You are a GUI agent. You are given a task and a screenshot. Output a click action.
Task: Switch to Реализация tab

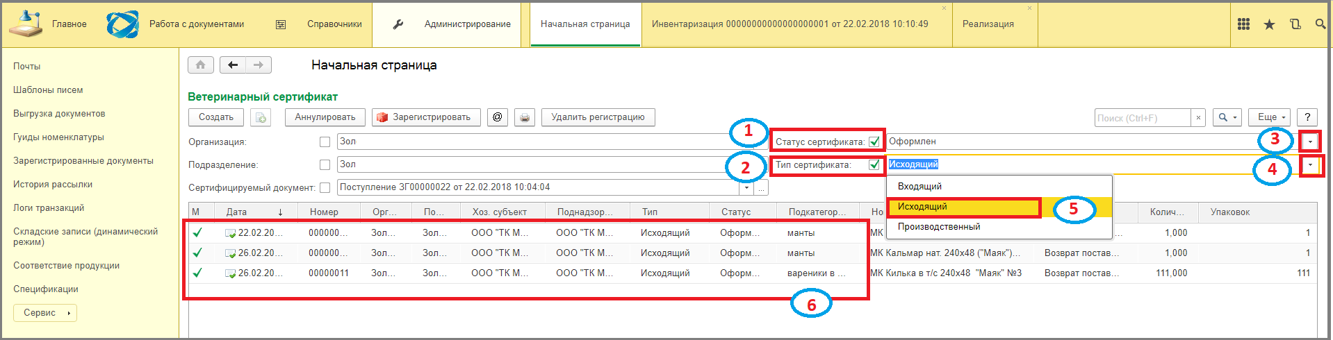click(x=988, y=24)
